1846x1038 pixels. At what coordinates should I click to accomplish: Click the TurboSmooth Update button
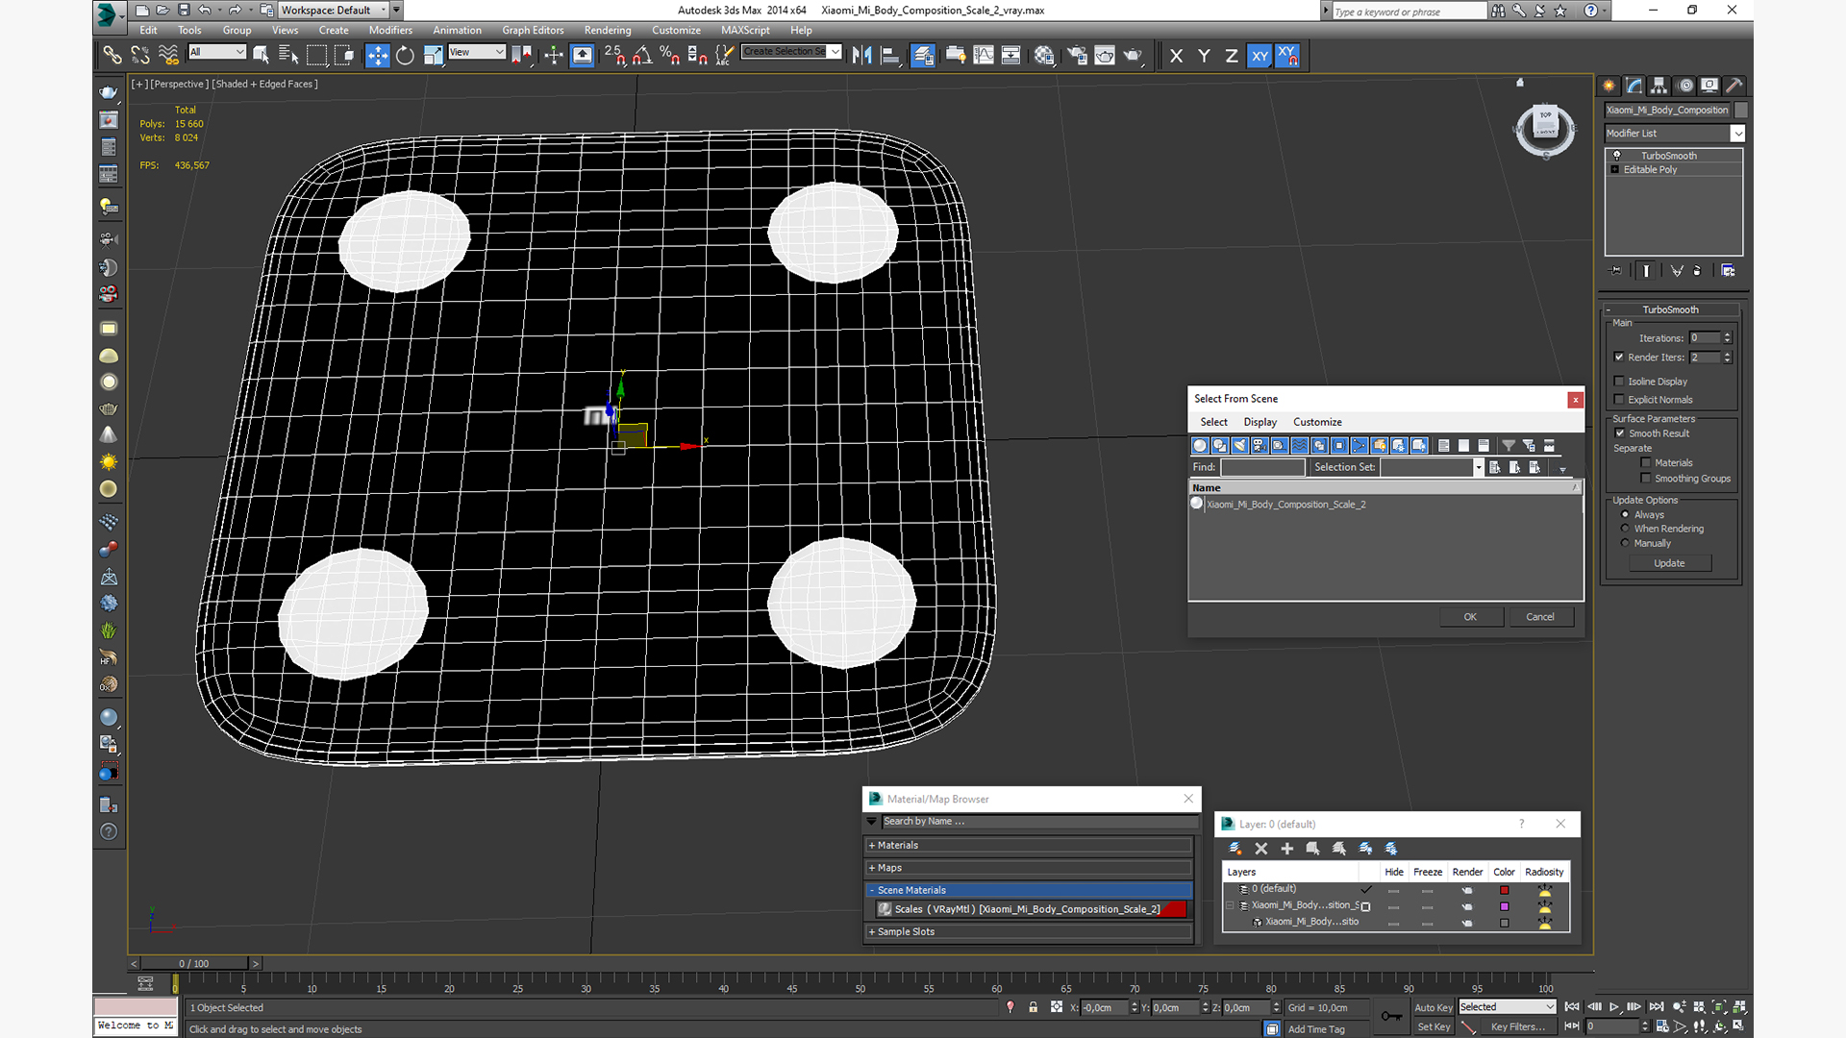pos(1669,563)
